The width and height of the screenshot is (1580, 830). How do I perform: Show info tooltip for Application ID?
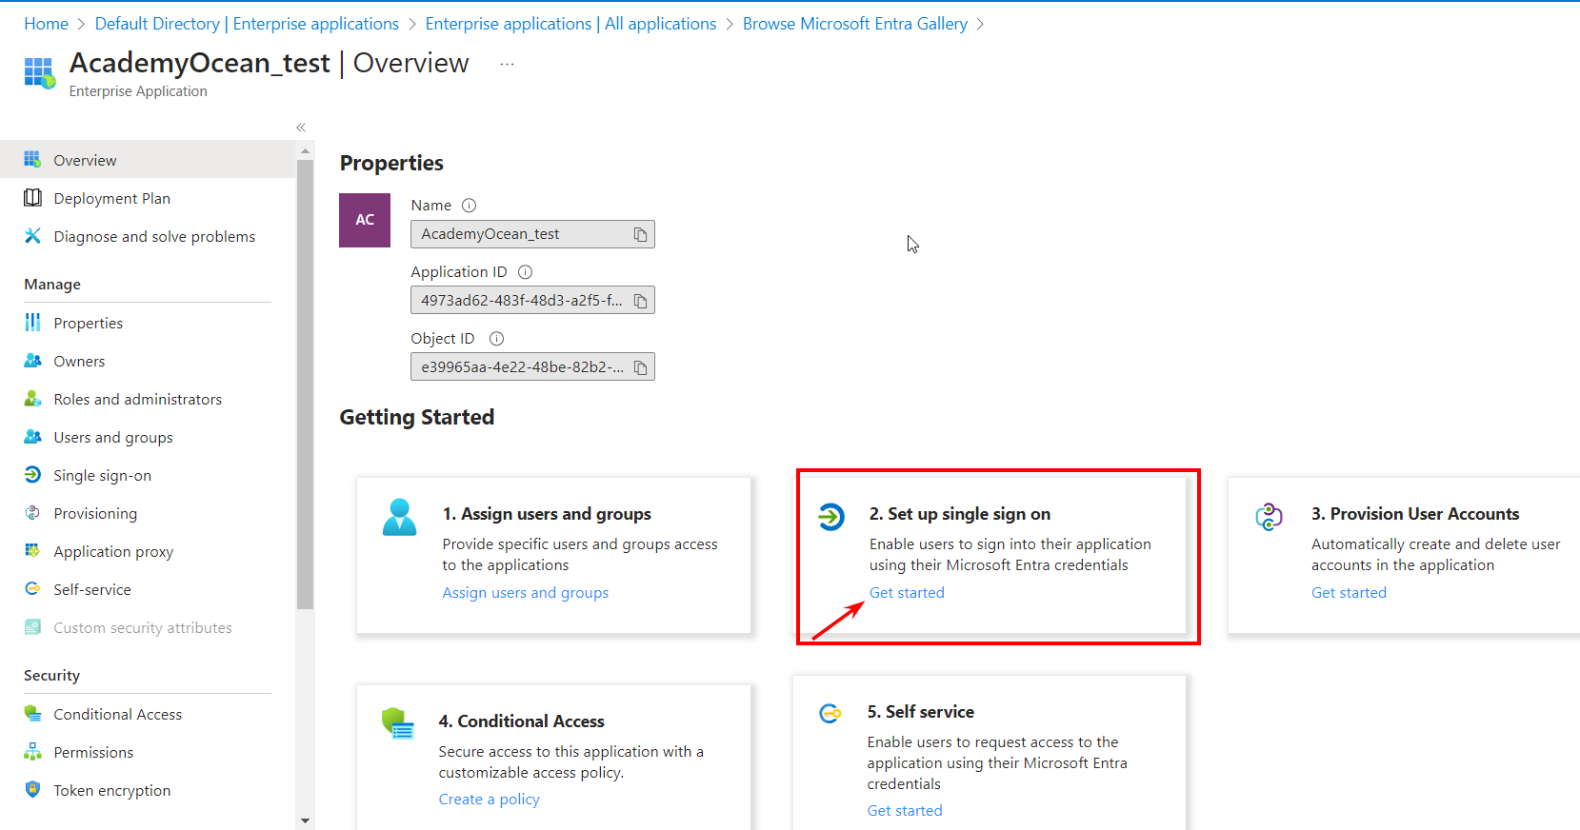pos(525,272)
